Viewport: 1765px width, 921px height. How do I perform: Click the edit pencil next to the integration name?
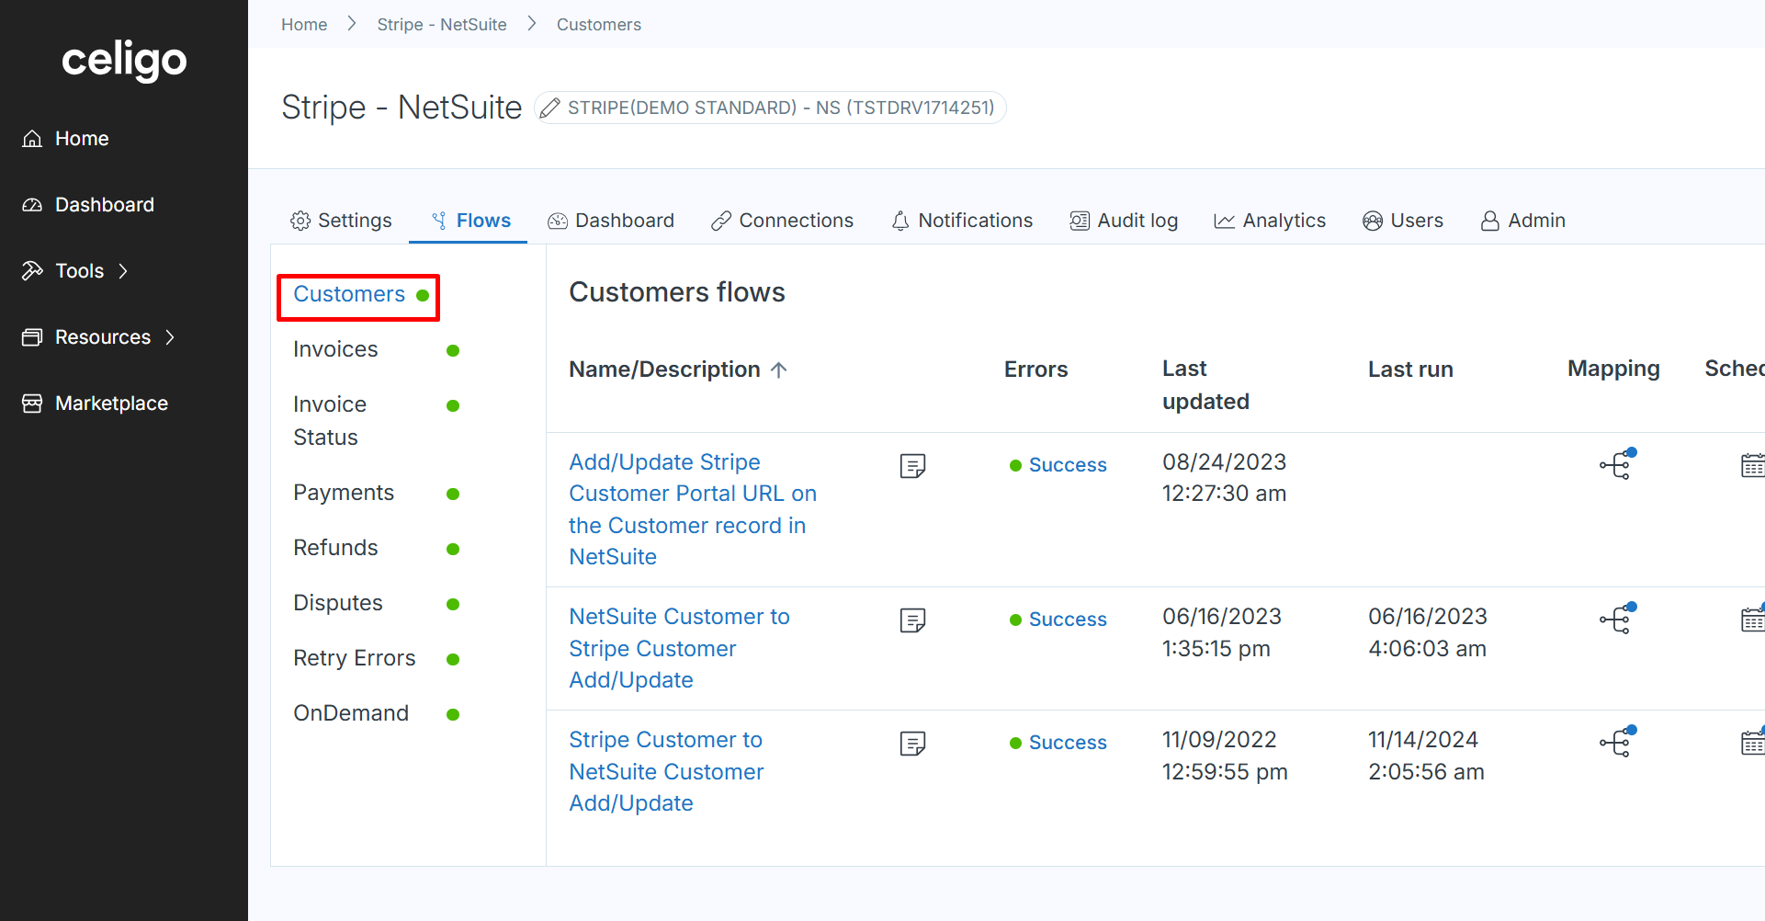550,108
